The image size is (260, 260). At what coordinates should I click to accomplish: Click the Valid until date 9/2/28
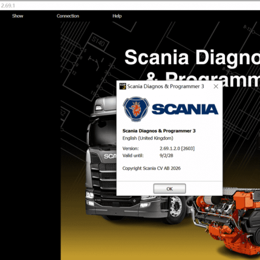click(x=166, y=155)
